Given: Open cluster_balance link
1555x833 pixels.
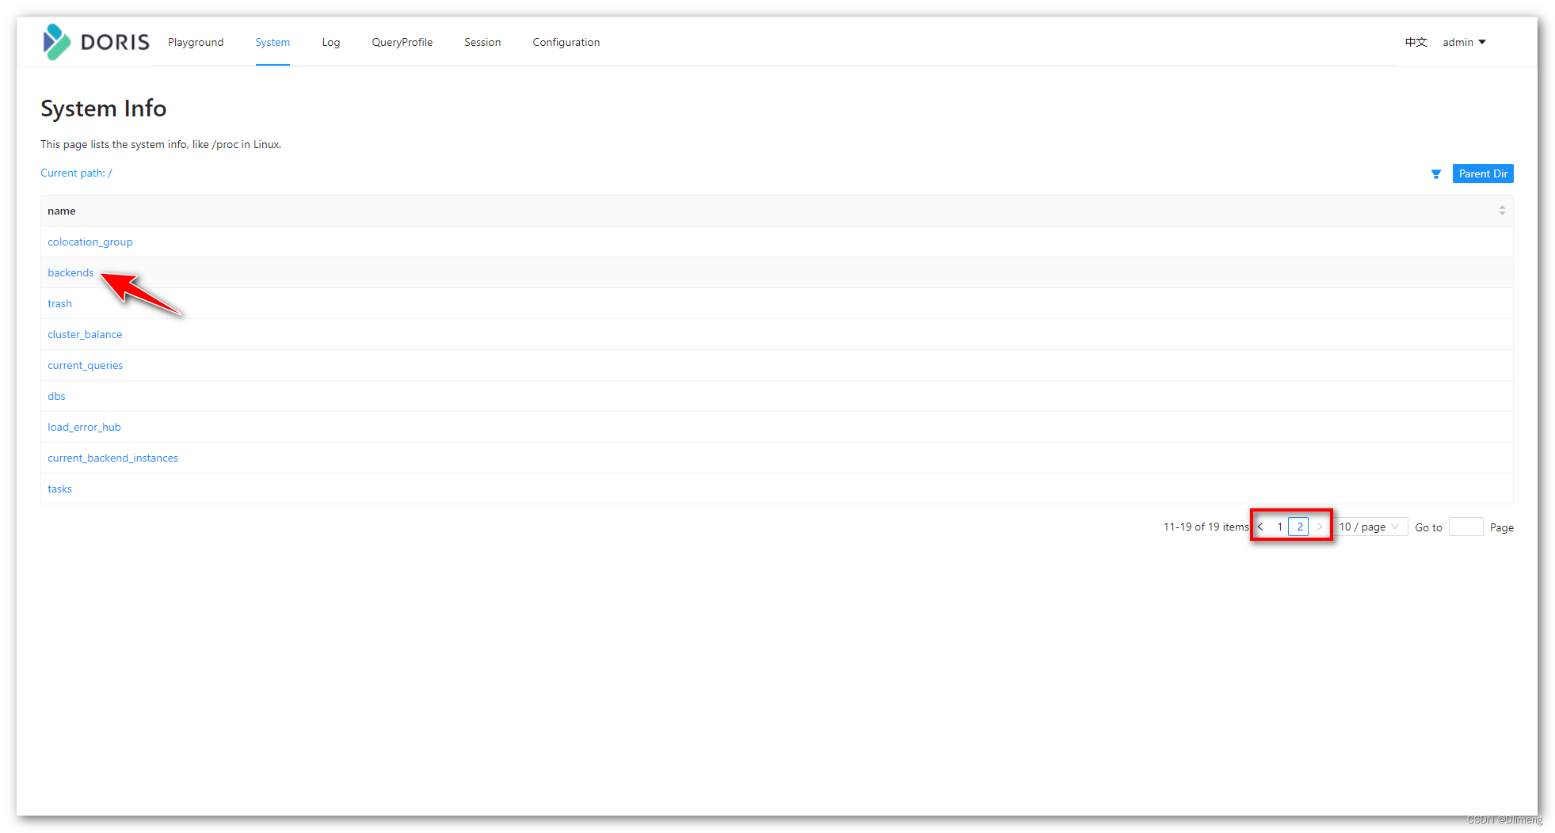Looking at the screenshot, I should coord(85,335).
